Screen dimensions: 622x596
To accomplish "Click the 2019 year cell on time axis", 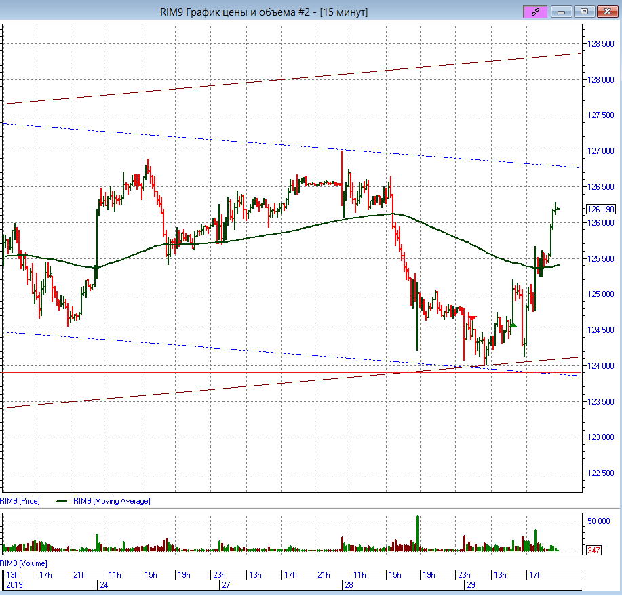I will click(14, 584).
